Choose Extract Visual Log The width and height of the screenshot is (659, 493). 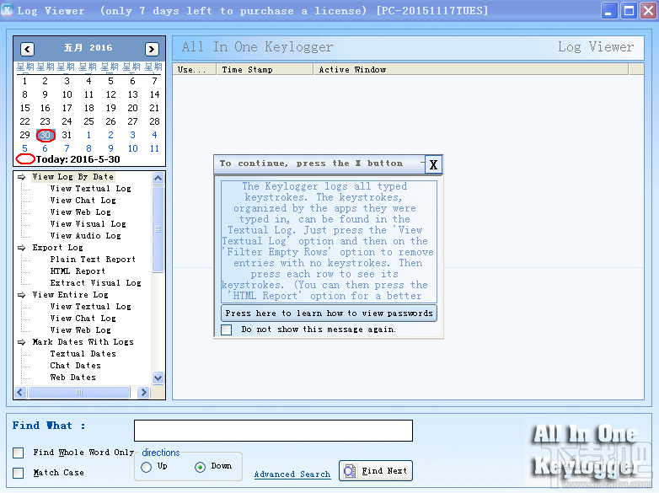[95, 283]
